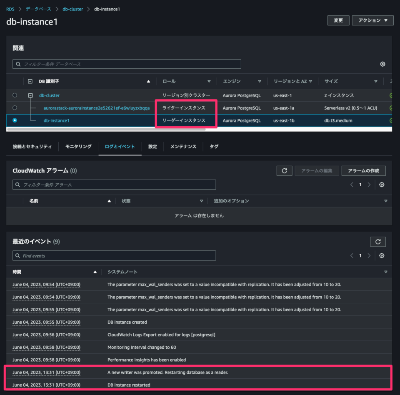Viewport: 400px width, 395px height.
Task: Open db-cluster from the breadcrumb
Action: pyautogui.click(x=73, y=8)
